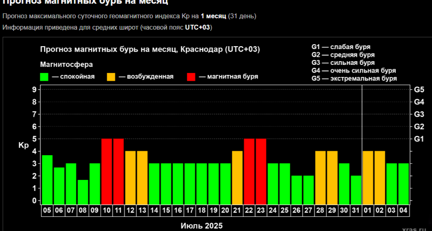Click the yellow bar for day 28
The image size is (432, 231).
coord(320,177)
